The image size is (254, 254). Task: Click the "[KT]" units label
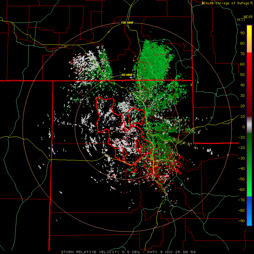[241, 19]
